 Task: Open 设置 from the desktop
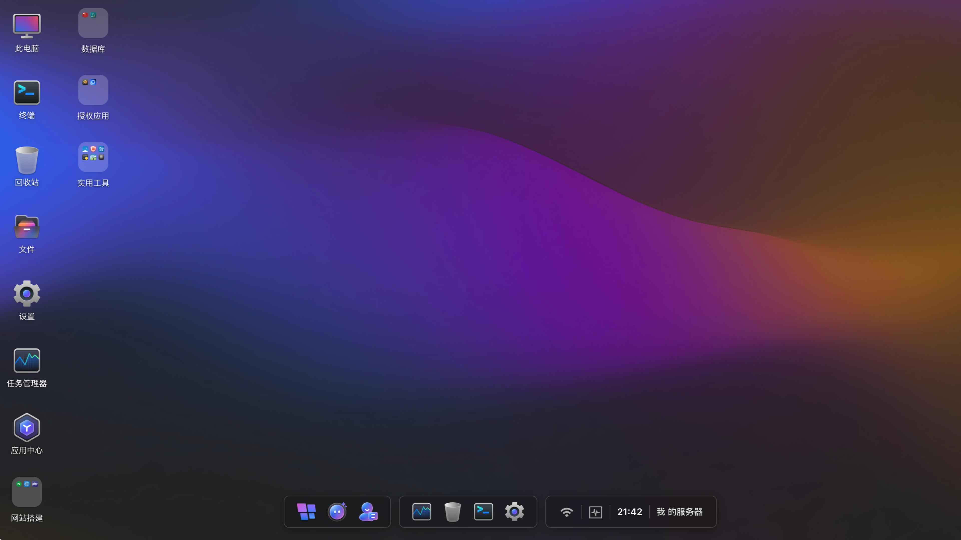(x=27, y=294)
